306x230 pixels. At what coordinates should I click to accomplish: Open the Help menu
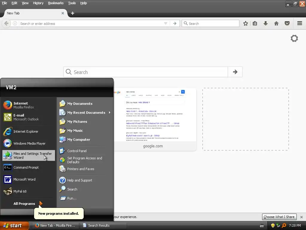point(83,3)
